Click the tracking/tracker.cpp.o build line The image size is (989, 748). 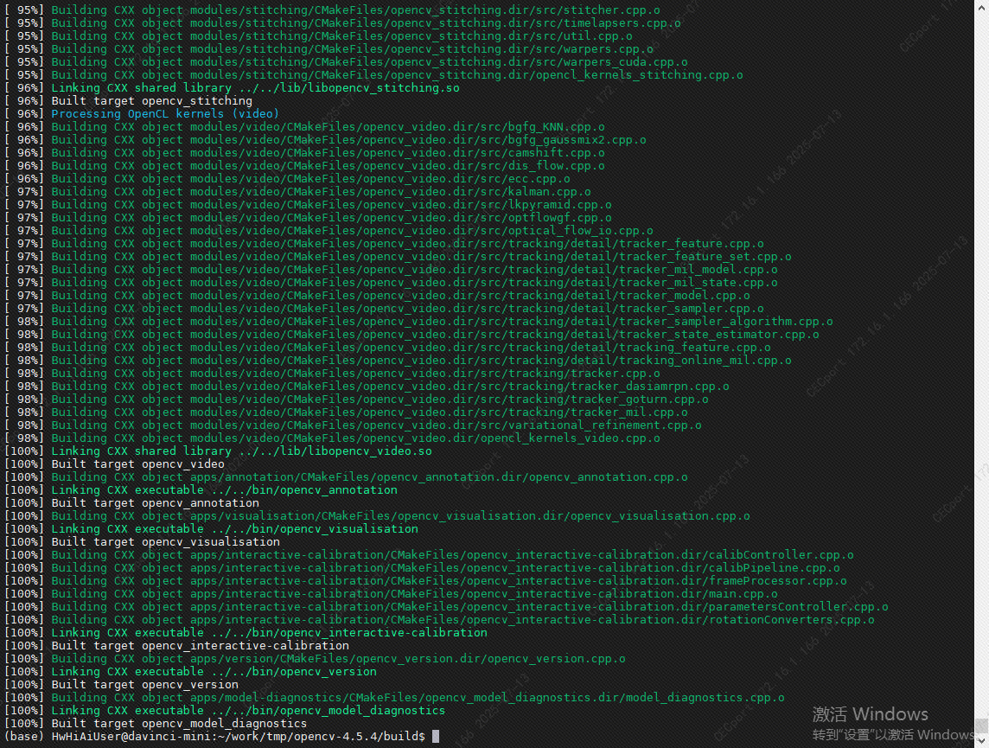(x=332, y=374)
